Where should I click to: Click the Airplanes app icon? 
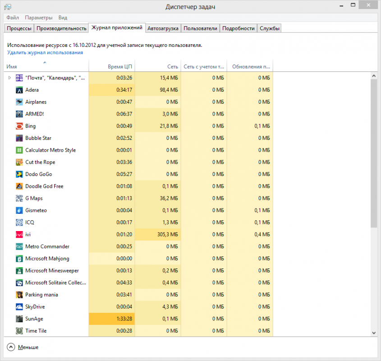(x=19, y=102)
